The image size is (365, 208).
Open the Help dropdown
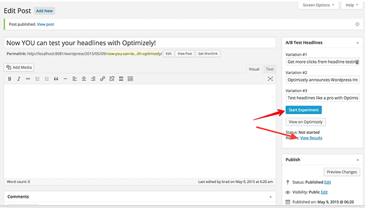(x=352, y=5)
